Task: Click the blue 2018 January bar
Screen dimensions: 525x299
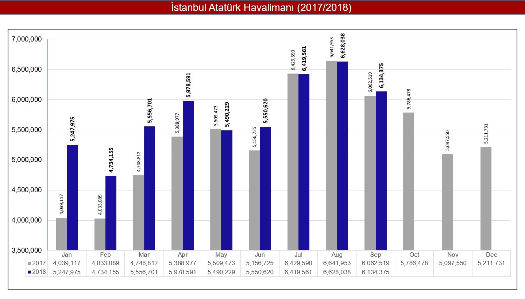Action: [x=72, y=198]
